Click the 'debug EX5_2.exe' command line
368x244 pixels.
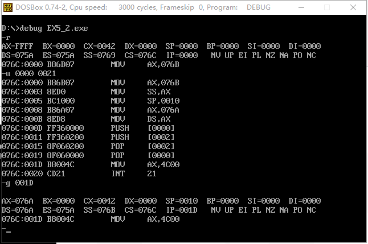44,28
